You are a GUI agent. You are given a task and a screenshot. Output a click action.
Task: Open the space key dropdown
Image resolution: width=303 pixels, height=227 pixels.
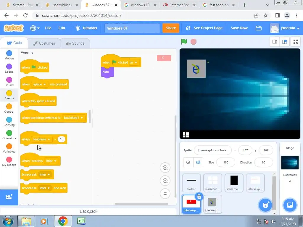point(39,84)
